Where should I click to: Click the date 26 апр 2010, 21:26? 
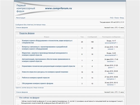(111, 65)
